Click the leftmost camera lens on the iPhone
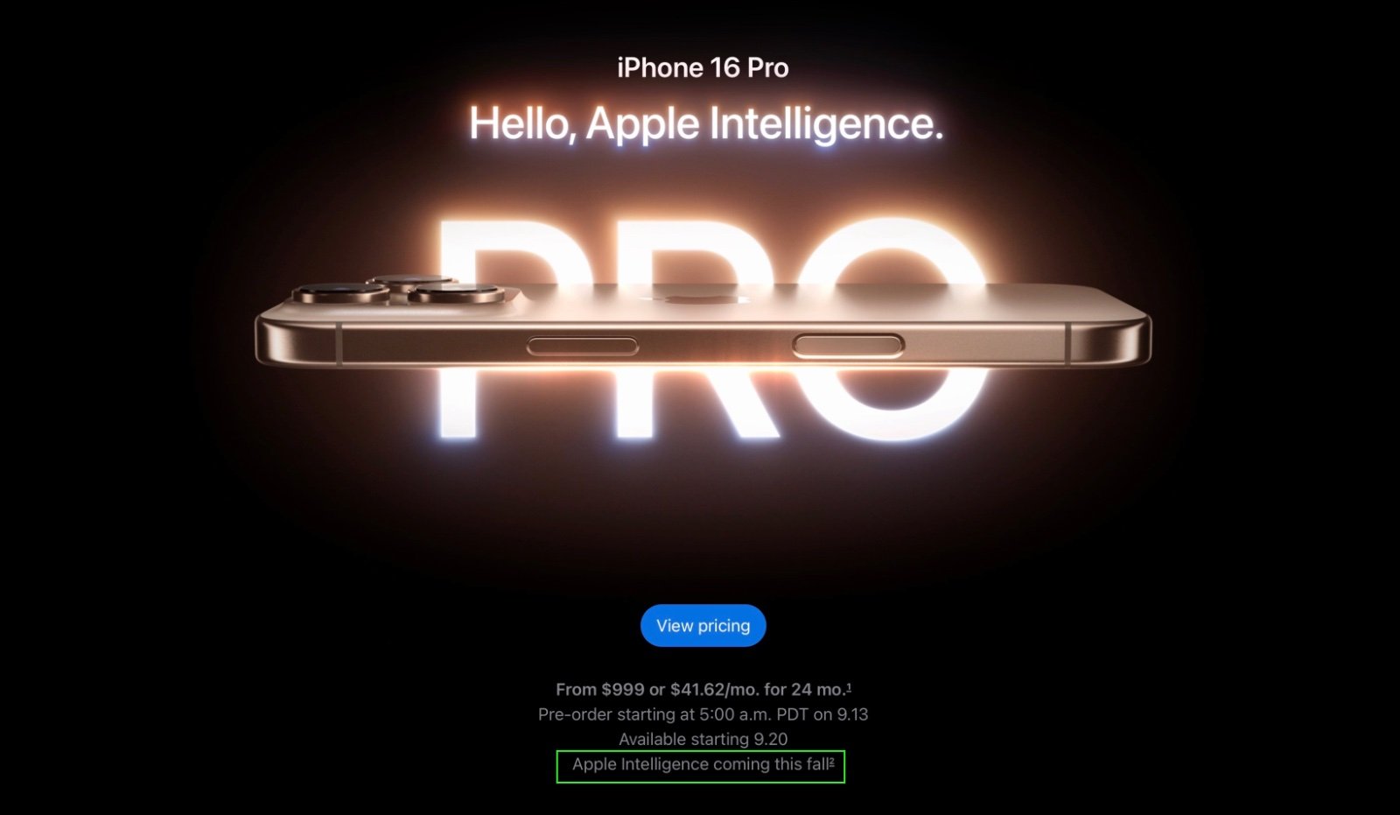The image size is (1400, 815). tap(339, 293)
